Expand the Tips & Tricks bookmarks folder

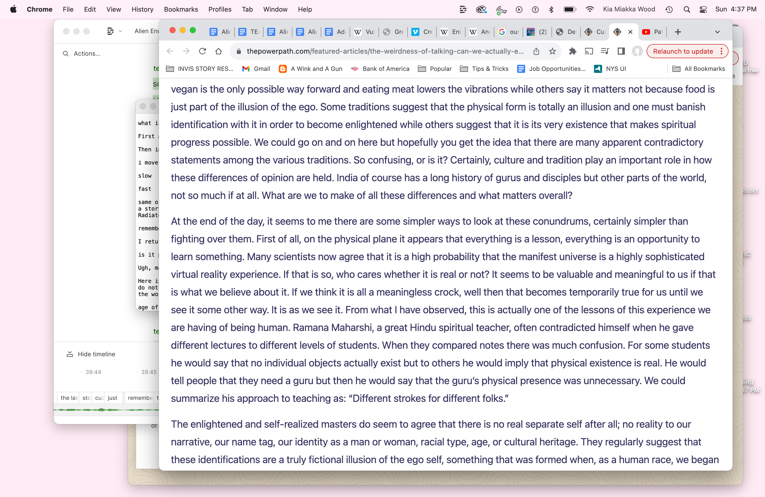pyautogui.click(x=484, y=69)
